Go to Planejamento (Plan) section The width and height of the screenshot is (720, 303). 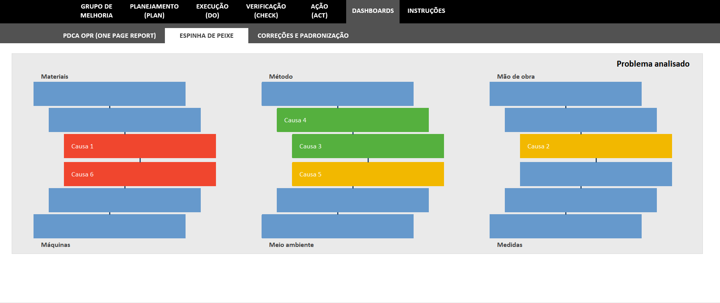[x=154, y=11]
